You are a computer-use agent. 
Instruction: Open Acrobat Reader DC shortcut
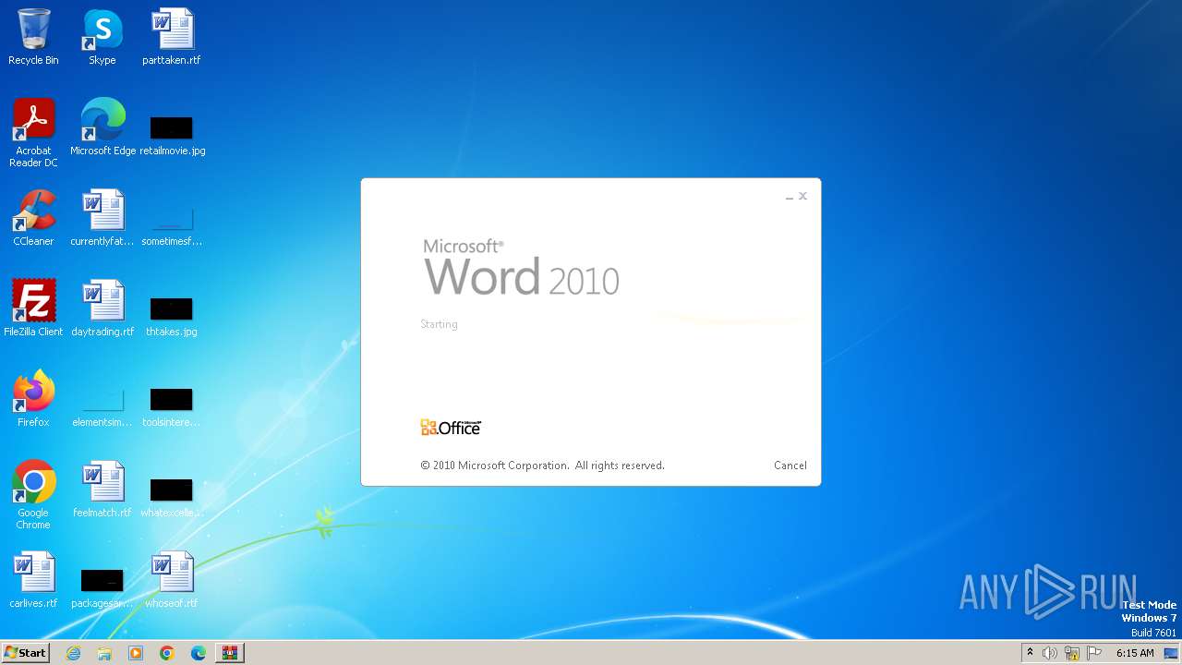pyautogui.click(x=33, y=133)
